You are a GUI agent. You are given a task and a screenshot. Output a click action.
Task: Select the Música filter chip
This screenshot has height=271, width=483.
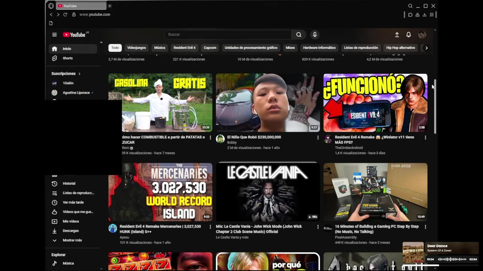tap(160, 48)
